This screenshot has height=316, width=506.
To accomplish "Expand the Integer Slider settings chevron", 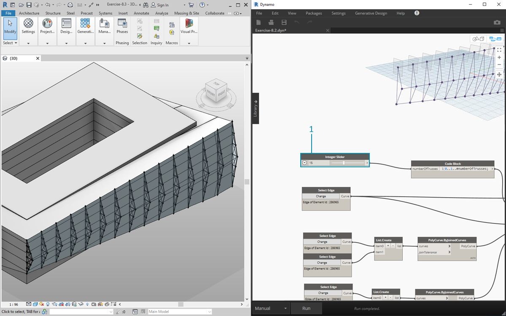I will (304, 163).
